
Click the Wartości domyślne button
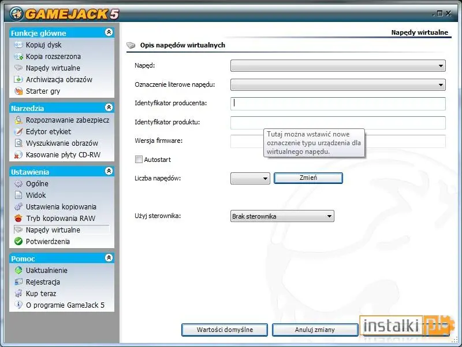225,330
